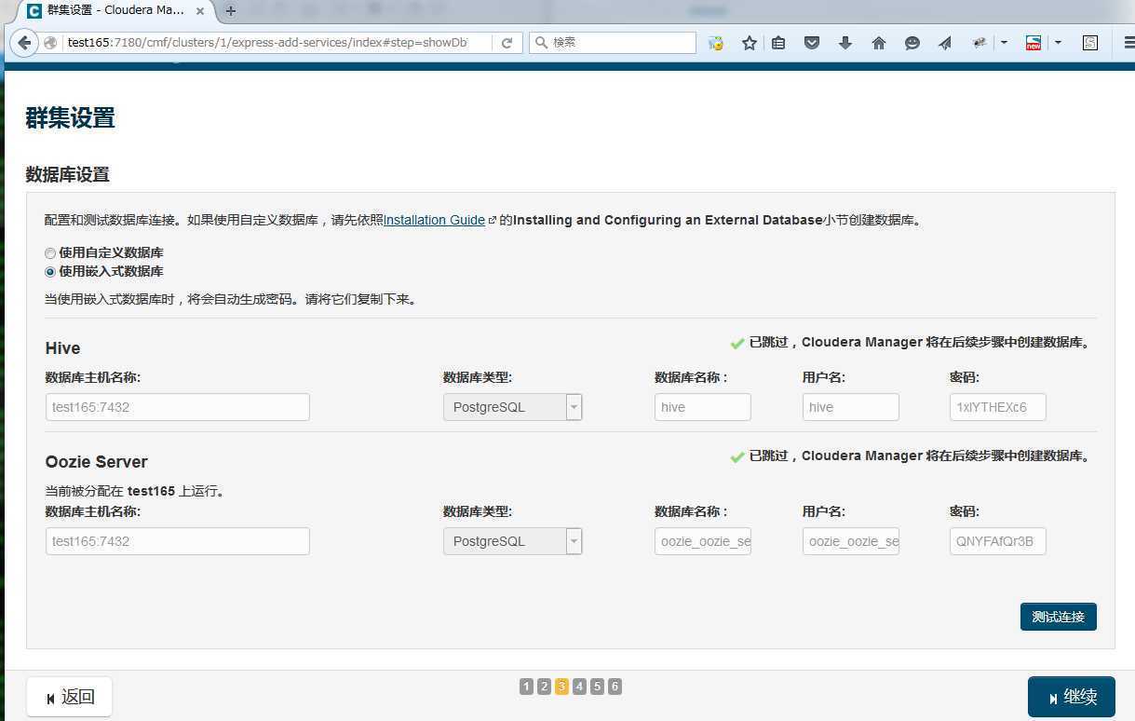Click the red new extension icon

(1034, 43)
